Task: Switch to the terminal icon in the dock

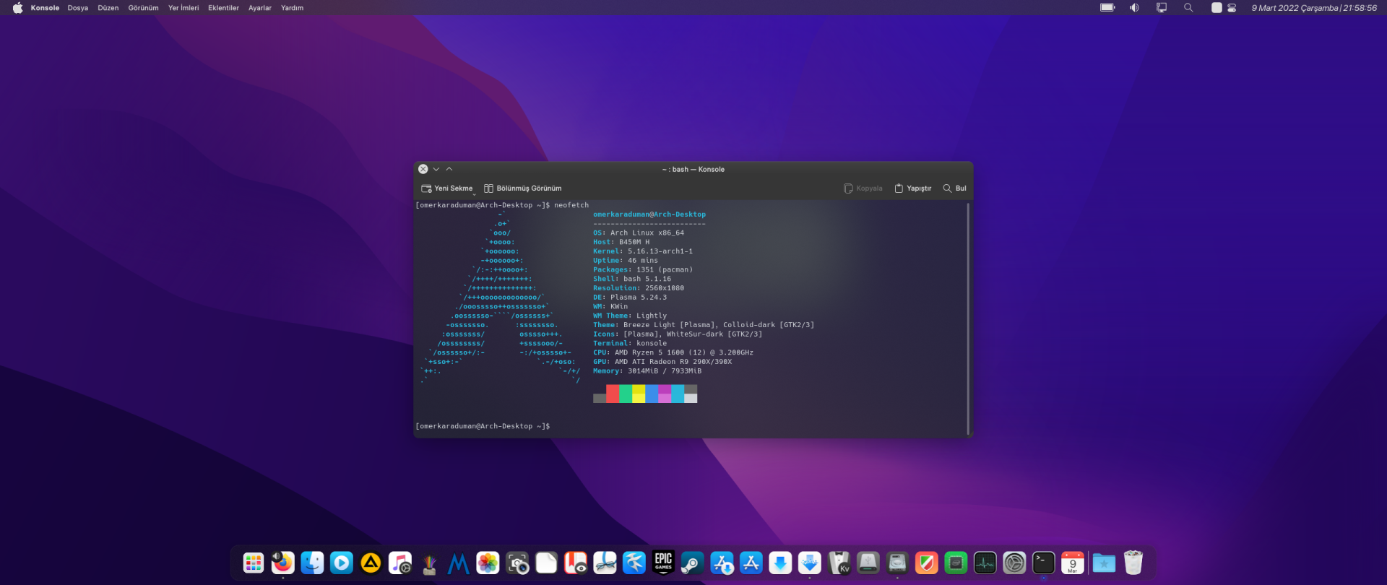Action: pyautogui.click(x=1044, y=563)
